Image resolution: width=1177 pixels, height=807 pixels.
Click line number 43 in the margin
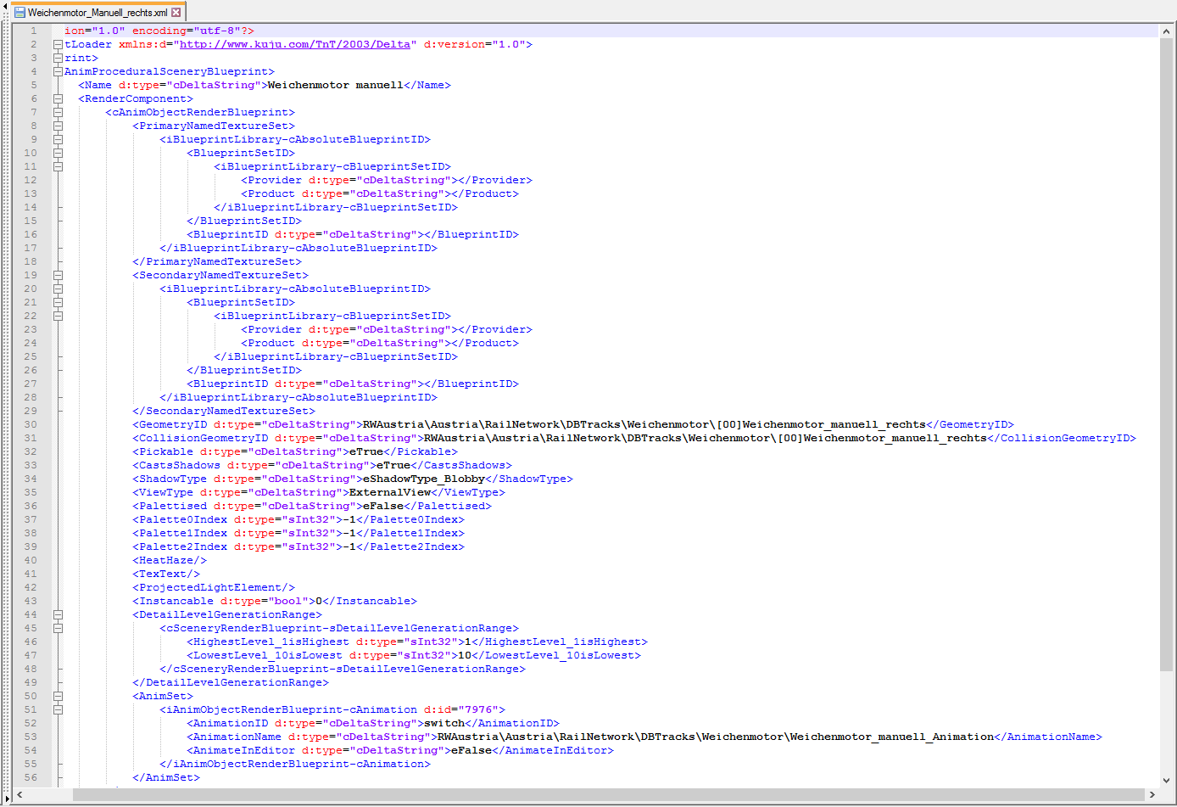pos(31,601)
